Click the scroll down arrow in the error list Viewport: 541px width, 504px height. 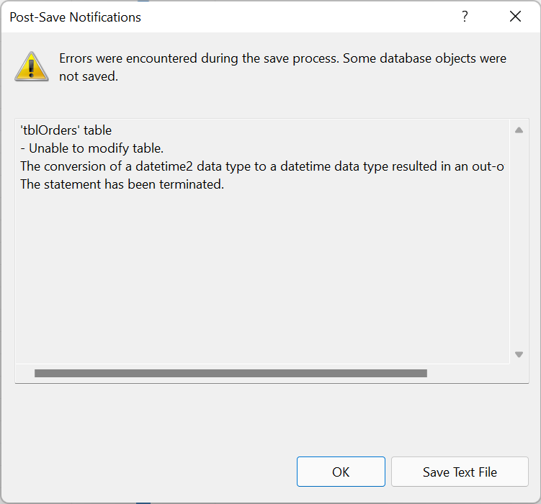(x=519, y=354)
